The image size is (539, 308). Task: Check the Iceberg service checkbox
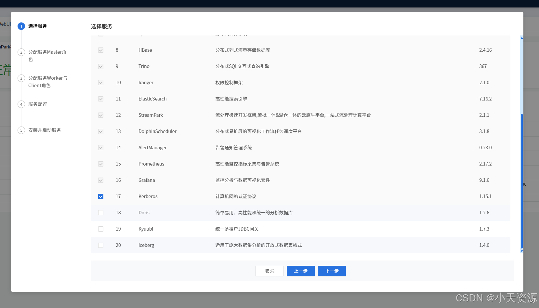101,245
